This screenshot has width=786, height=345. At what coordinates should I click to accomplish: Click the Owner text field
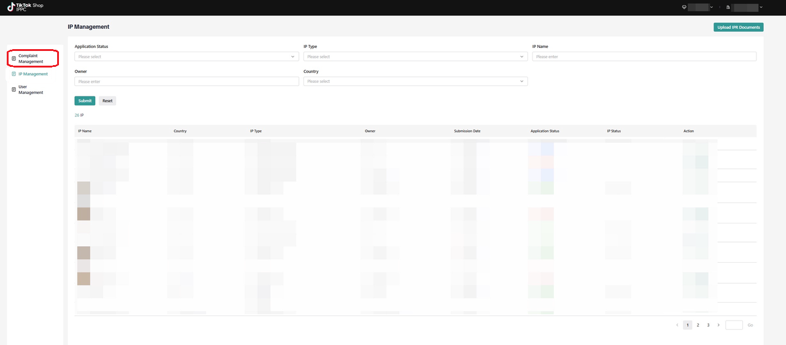click(x=187, y=81)
